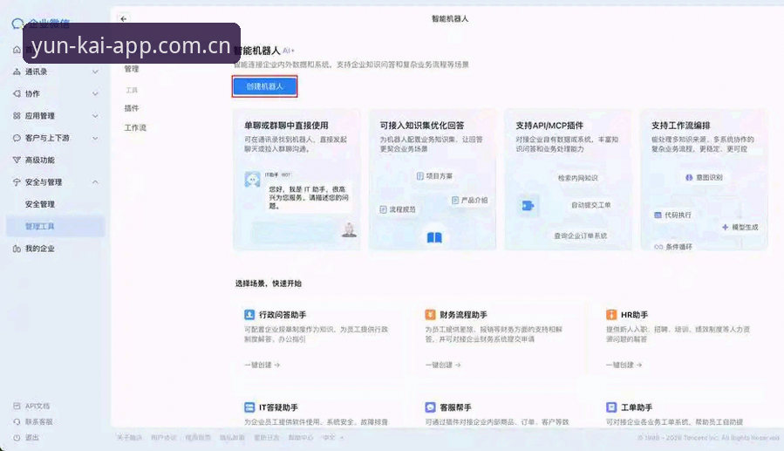The height and width of the screenshot is (451, 784).
Task: Click the 选择场景、快速开始 heading
Action: click(269, 284)
